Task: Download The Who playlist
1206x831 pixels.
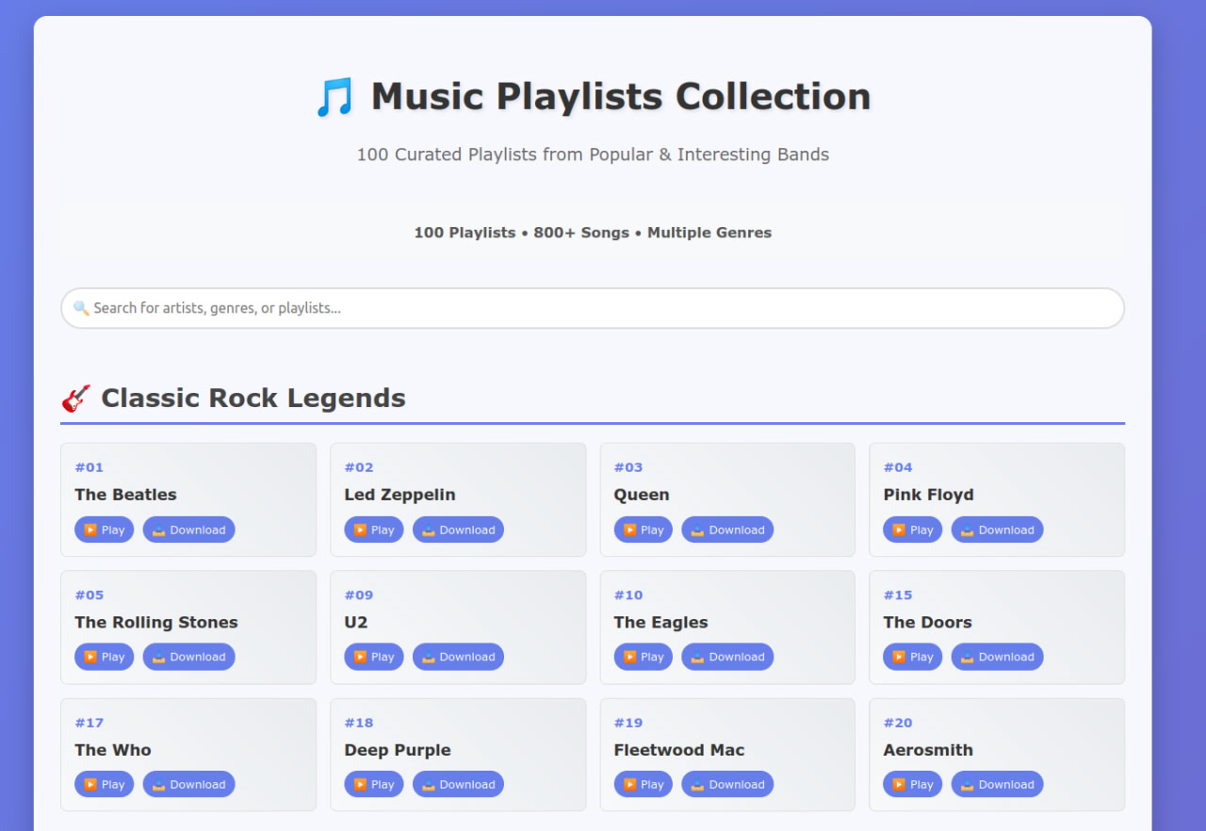Action: 188,784
